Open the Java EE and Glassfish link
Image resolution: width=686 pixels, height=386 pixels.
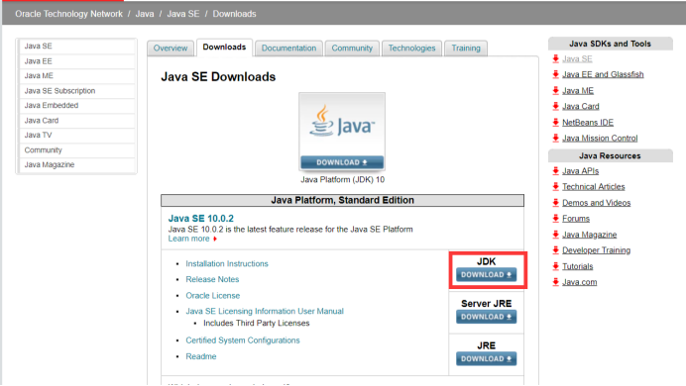pos(603,74)
